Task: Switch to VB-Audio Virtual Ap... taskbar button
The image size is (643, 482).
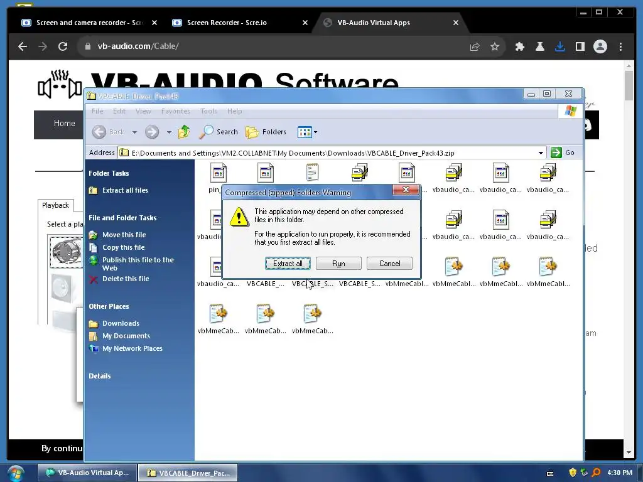Action: point(87,473)
